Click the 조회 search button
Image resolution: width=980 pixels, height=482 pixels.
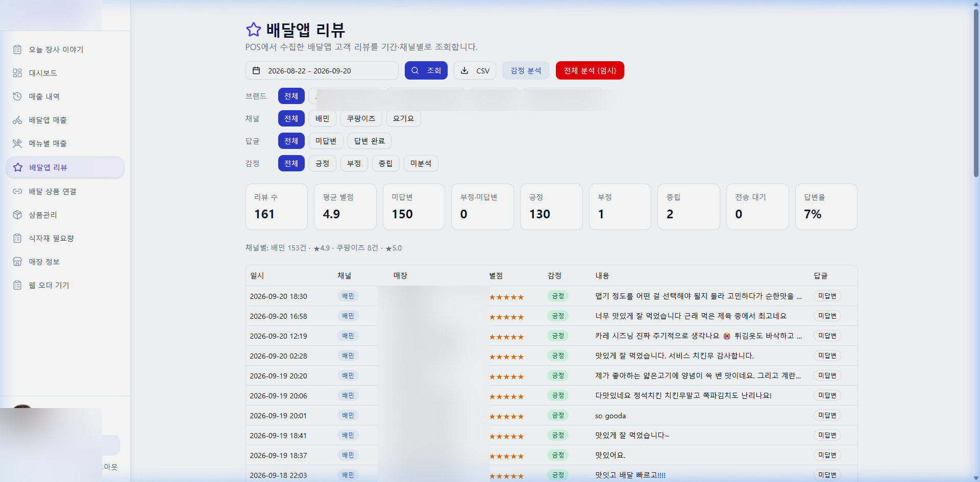(x=426, y=70)
